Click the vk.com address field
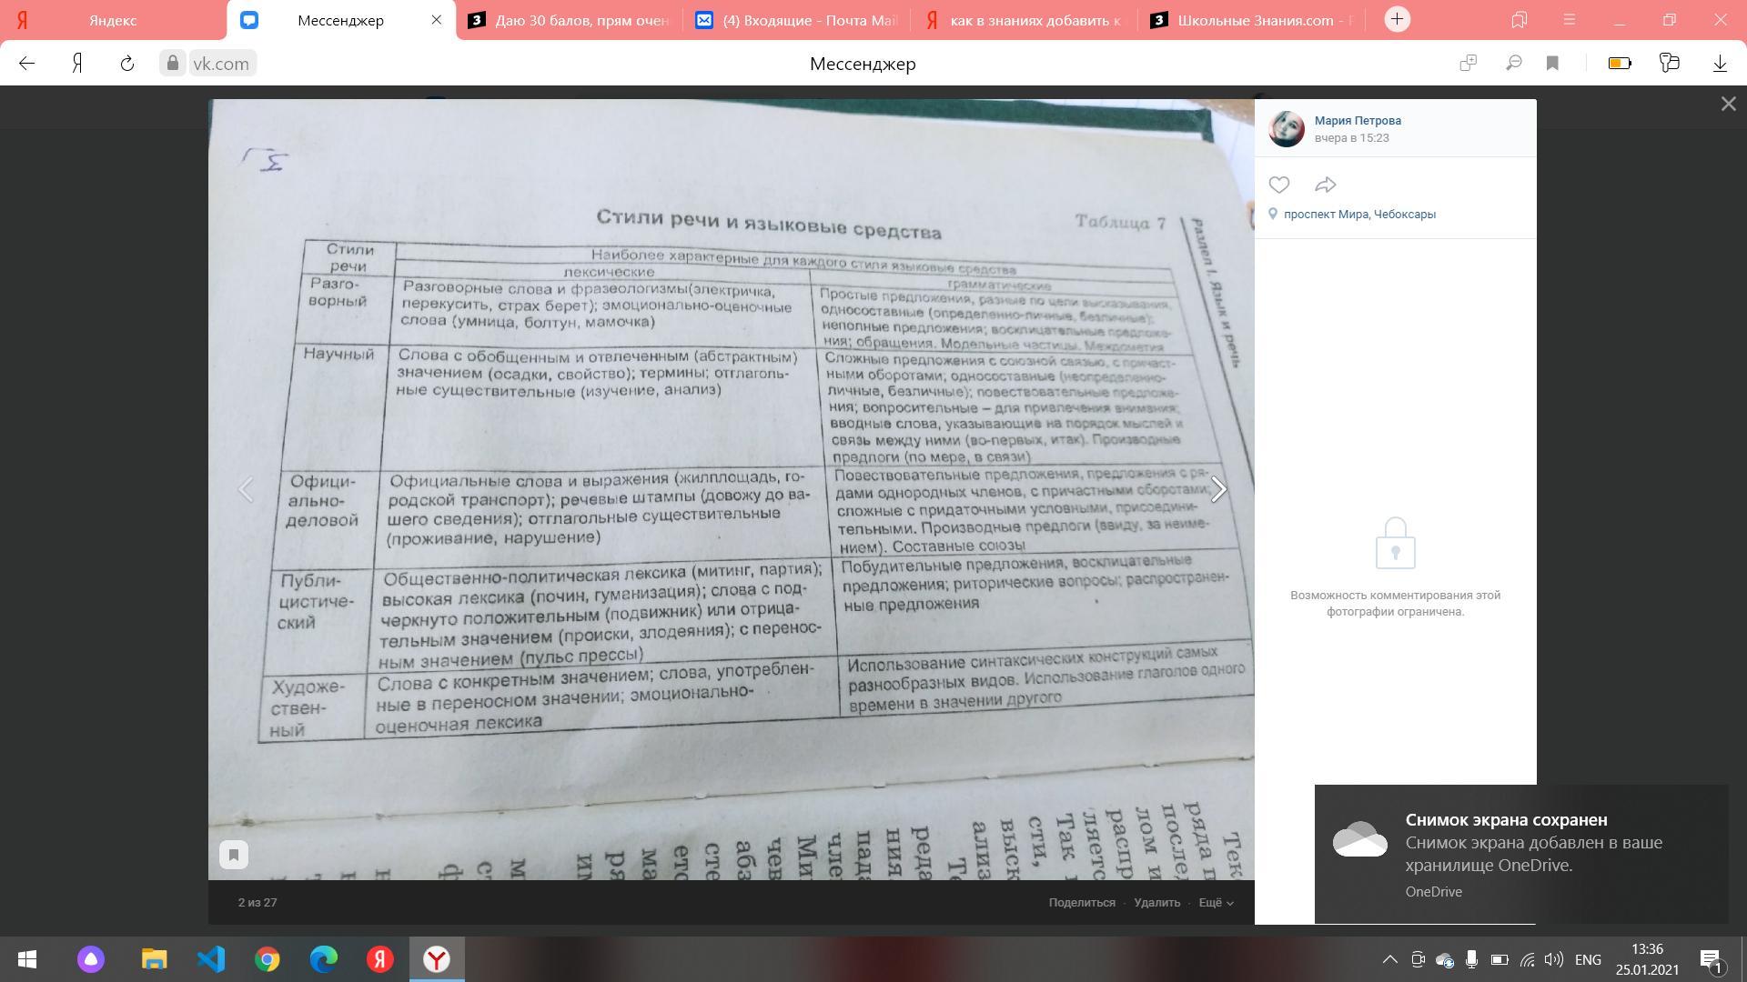Screen dimensions: 1747x982 pos(220,64)
